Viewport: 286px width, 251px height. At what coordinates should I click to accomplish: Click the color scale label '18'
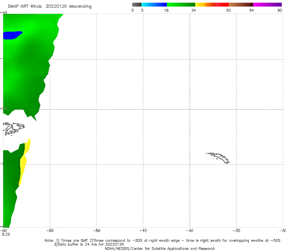pyautogui.click(x=166, y=10)
